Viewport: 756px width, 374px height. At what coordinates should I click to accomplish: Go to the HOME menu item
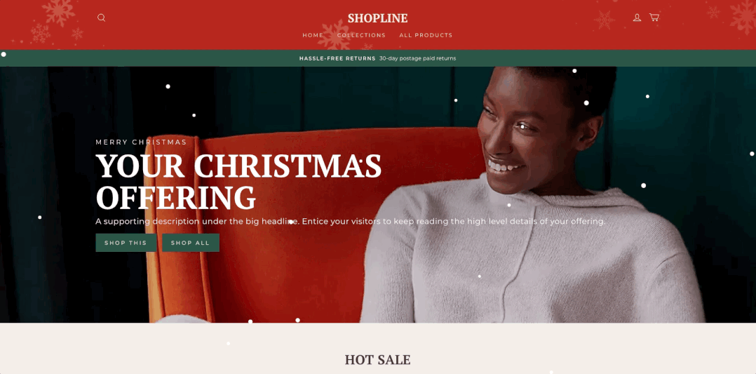[313, 35]
